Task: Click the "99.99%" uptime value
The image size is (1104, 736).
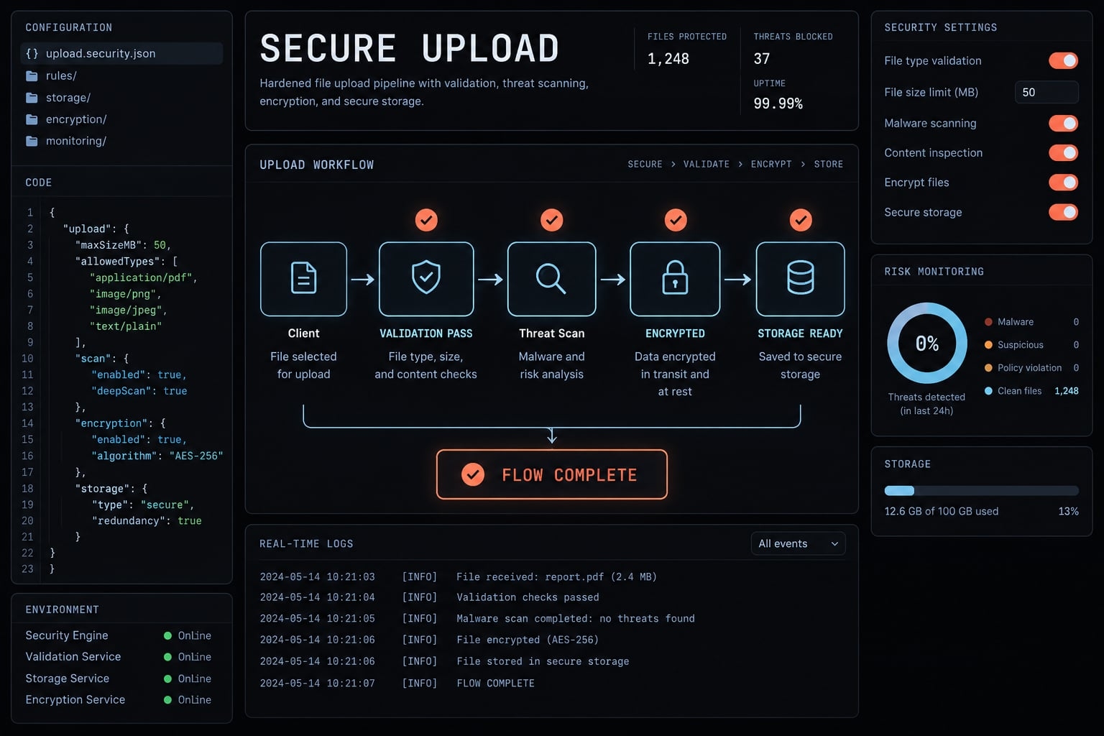Action: click(778, 103)
